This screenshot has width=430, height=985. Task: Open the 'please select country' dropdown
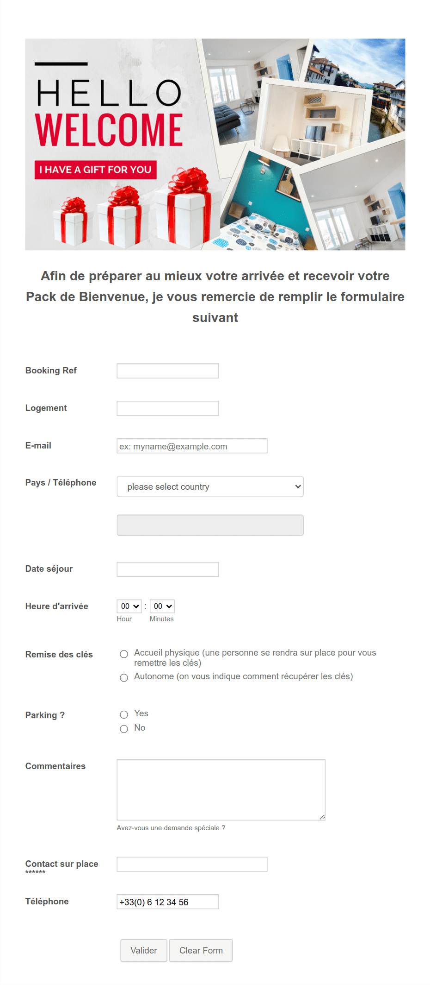coord(210,486)
